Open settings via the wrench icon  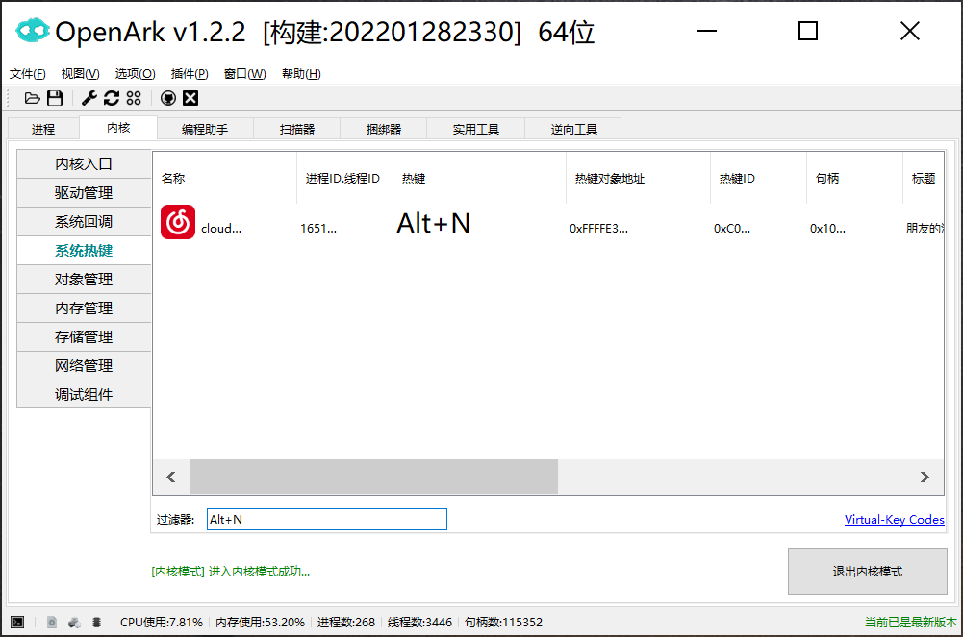point(89,98)
